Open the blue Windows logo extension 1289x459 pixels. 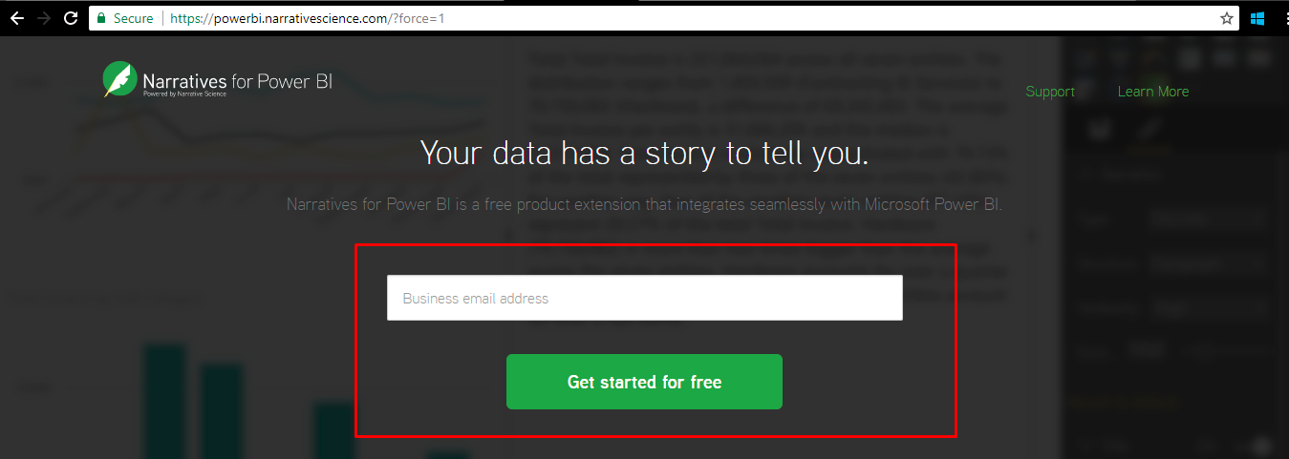(1257, 18)
